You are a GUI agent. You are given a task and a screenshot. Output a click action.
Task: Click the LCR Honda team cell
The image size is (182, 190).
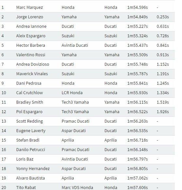click(x=72, y=93)
